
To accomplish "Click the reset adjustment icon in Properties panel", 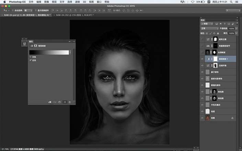I will [x=60, y=102].
